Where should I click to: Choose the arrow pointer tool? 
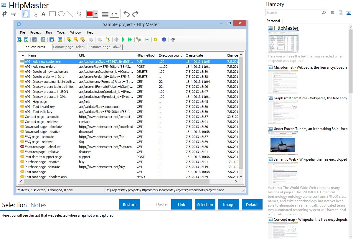click(x=35, y=14)
